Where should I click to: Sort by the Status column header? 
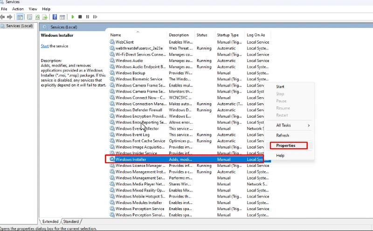click(205, 35)
